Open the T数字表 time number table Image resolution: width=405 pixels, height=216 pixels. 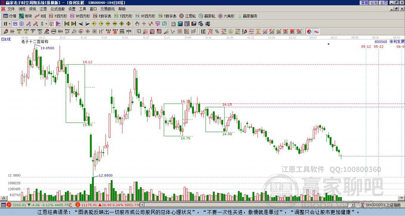point(167,16)
